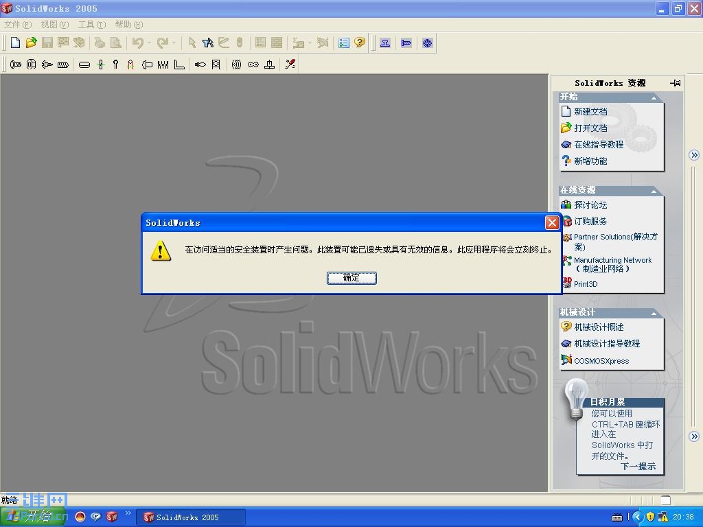Select the pointed screw icon in Toolbox toolbar
Screen dimensions: 703x527
(x=47, y=65)
